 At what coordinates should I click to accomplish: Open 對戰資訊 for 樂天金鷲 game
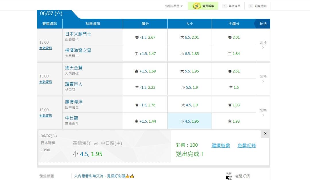46,82
